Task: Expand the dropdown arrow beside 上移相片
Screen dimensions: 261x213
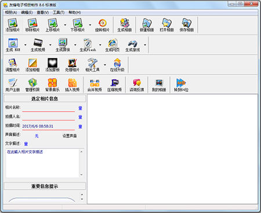Action: (x=65, y=25)
